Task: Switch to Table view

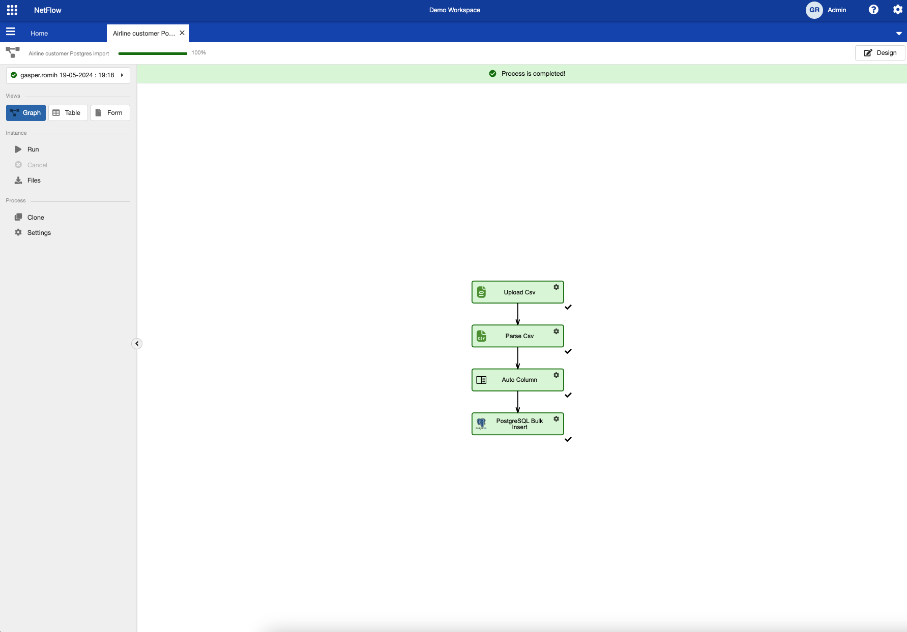Action: point(68,113)
